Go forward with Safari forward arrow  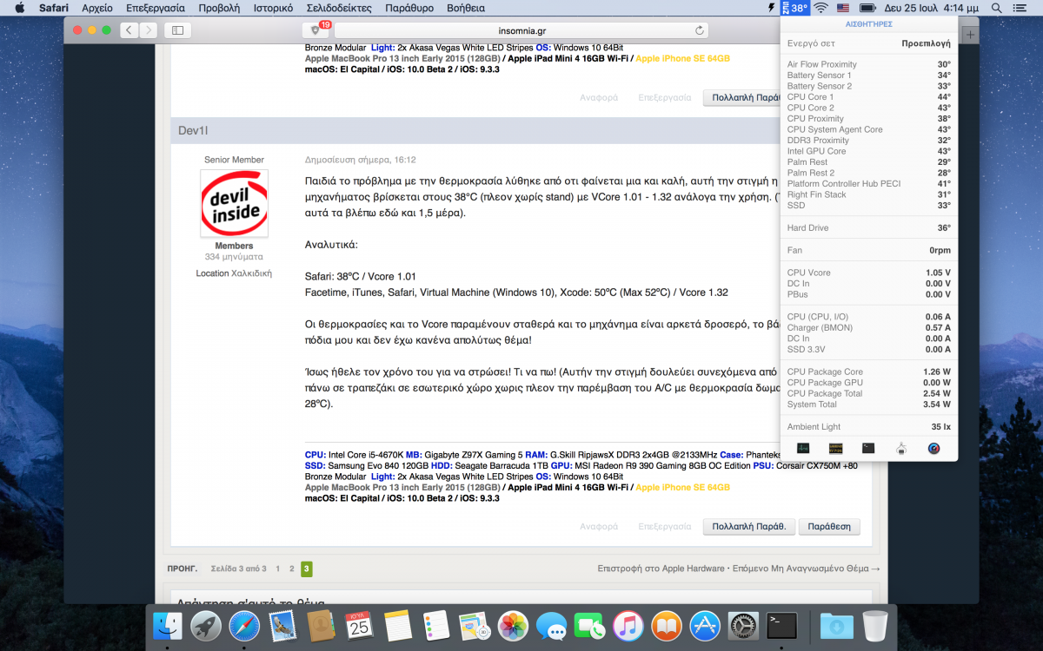coord(149,30)
